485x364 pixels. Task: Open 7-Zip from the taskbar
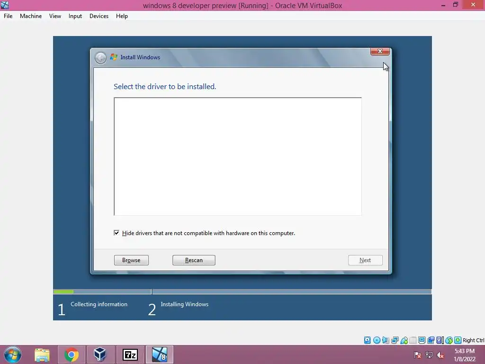(x=130, y=355)
